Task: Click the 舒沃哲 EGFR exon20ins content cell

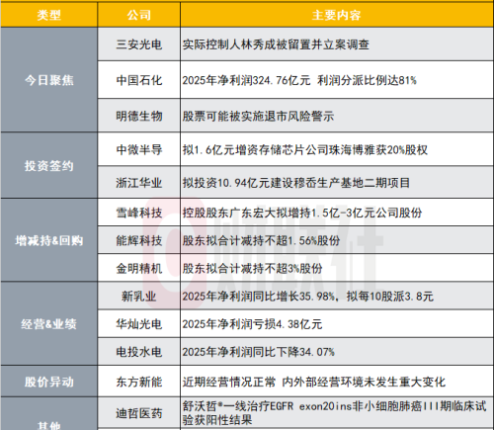Action: click(x=337, y=413)
